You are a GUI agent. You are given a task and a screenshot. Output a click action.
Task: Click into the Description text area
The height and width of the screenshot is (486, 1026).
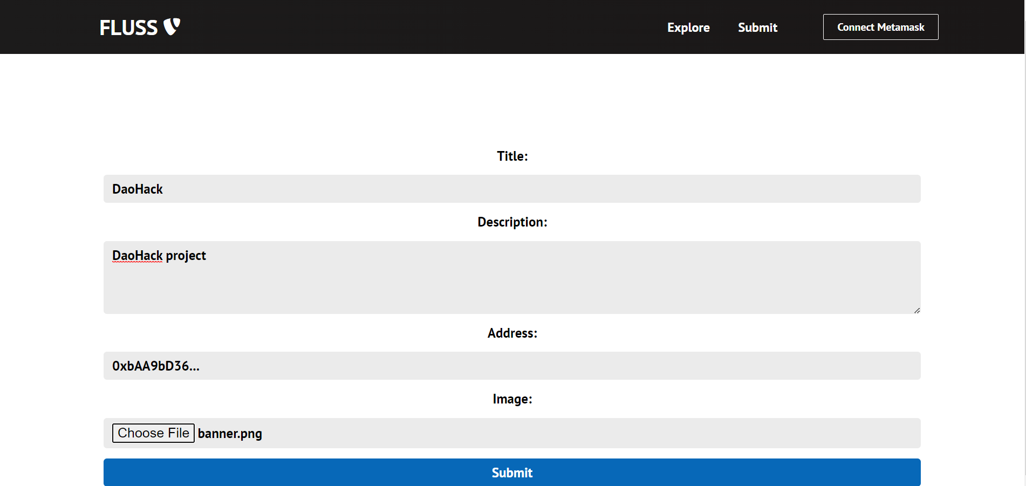[x=512, y=277]
